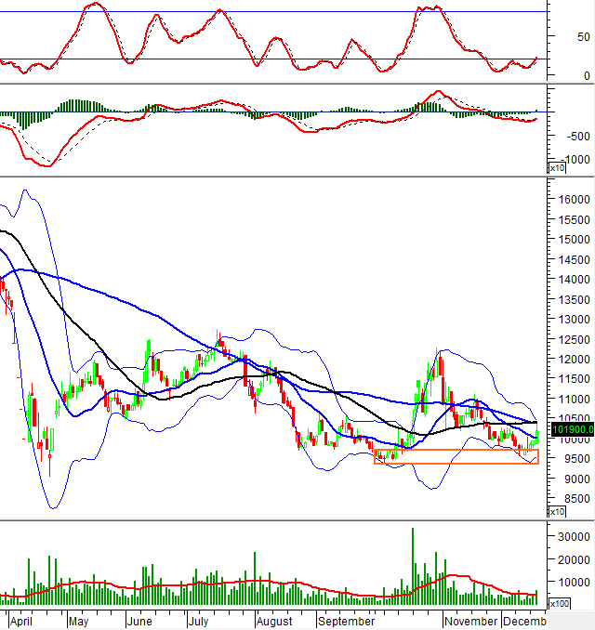Select the May marker on date axis
The image size is (595, 630).
78,621
